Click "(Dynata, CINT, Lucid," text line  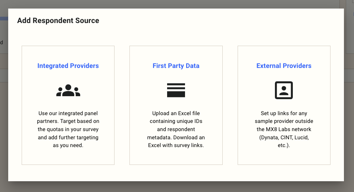284,137
